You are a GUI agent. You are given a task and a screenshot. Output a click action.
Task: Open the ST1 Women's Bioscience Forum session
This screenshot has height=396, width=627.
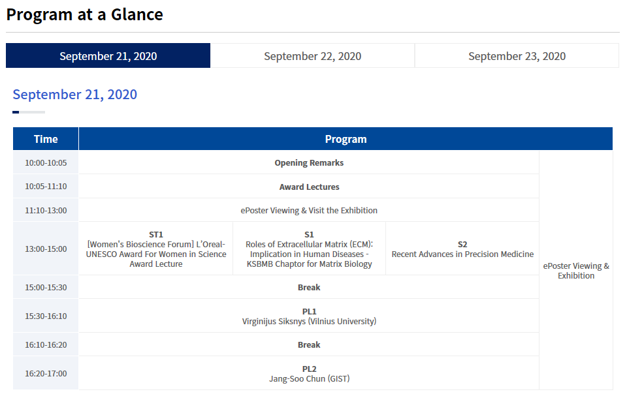155,249
